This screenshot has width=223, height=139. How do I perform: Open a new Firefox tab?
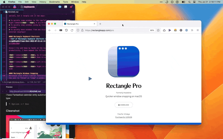tap(100, 24)
